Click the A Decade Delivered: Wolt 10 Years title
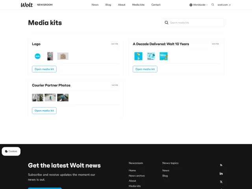 [x=161, y=44]
